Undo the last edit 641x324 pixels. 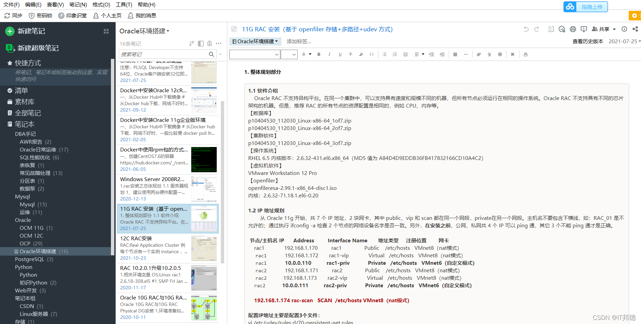click(526, 29)
